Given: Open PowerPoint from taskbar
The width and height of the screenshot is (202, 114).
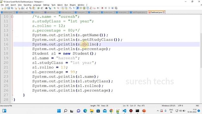Looking at the screenshot, I should [x=144, y=111].
